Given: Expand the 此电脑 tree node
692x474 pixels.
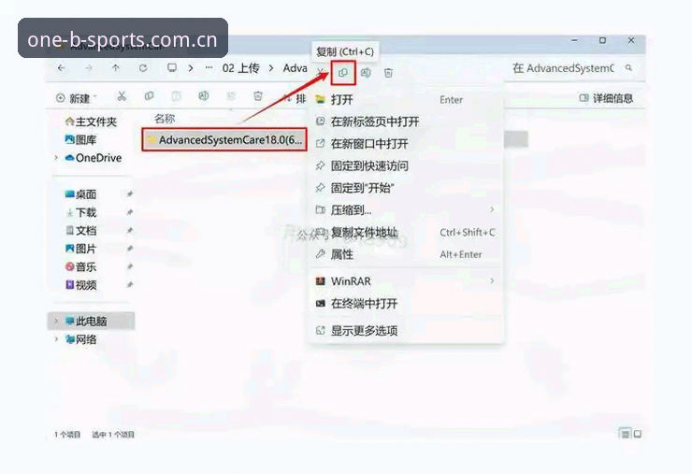Looking at the screenshot, I should tap(56, 321).
